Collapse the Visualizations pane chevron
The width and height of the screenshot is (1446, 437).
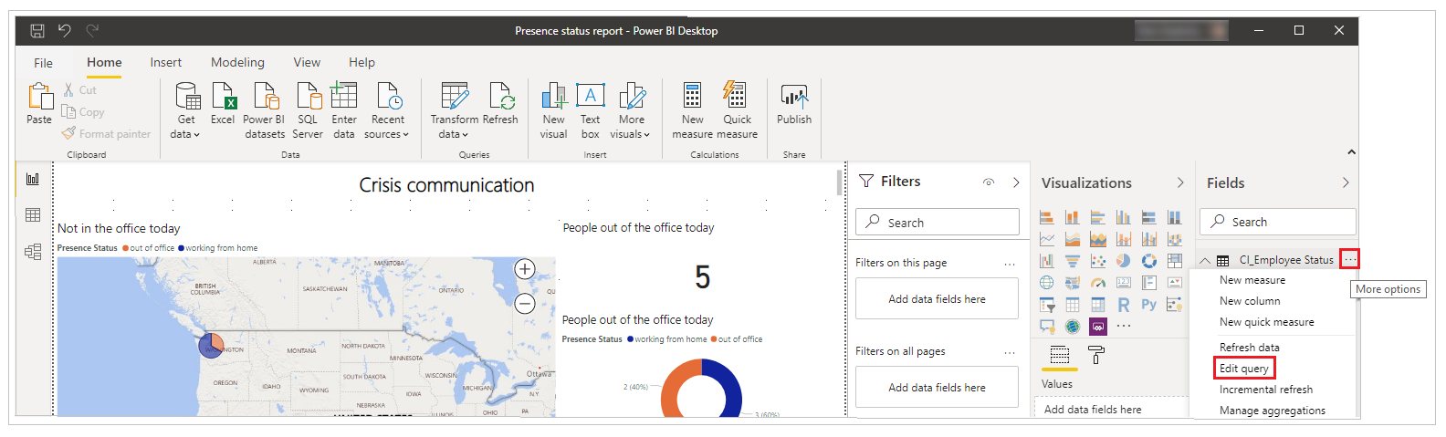pos(1180,182)
